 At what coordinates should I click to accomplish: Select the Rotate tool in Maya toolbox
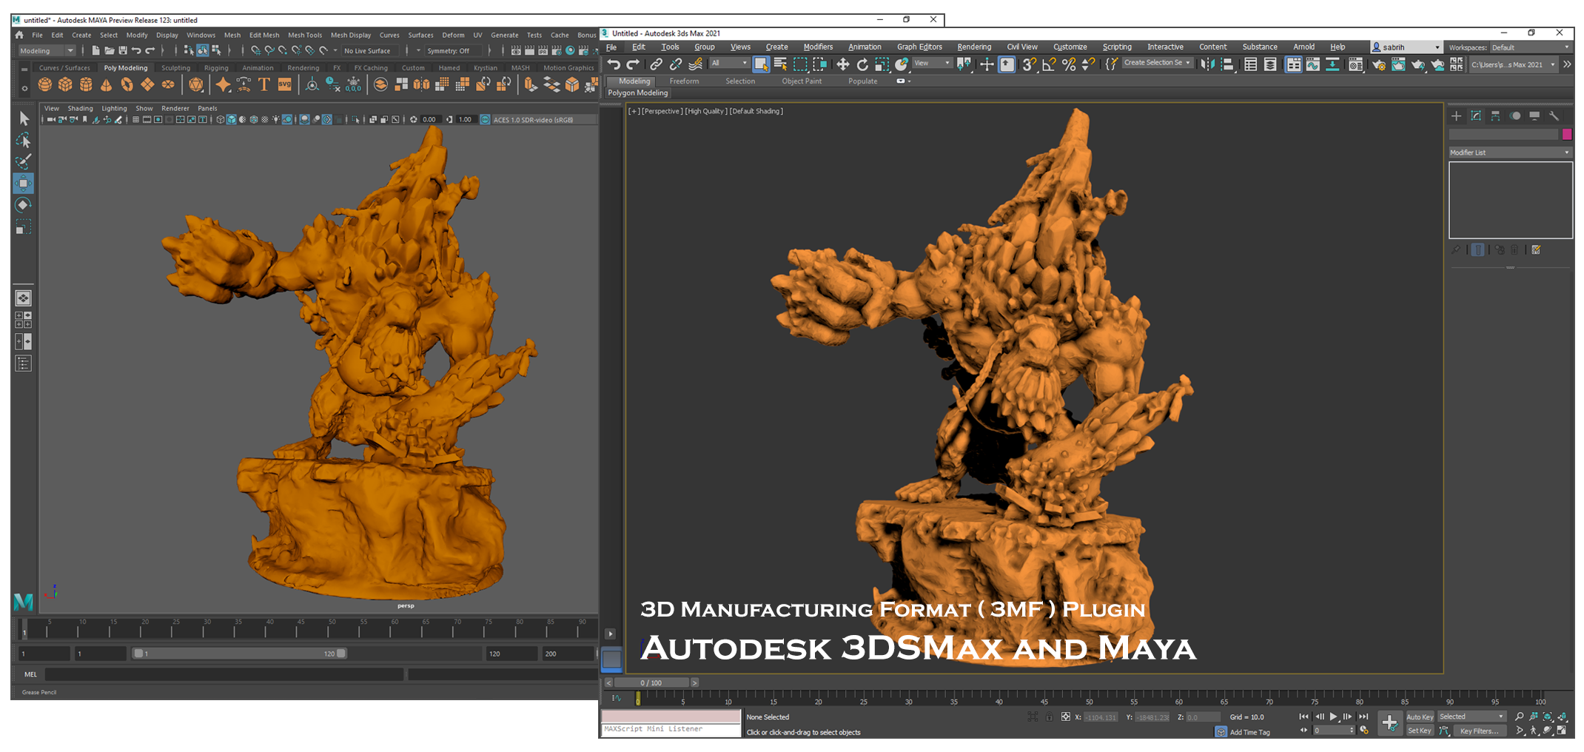[x=24, y=205]
